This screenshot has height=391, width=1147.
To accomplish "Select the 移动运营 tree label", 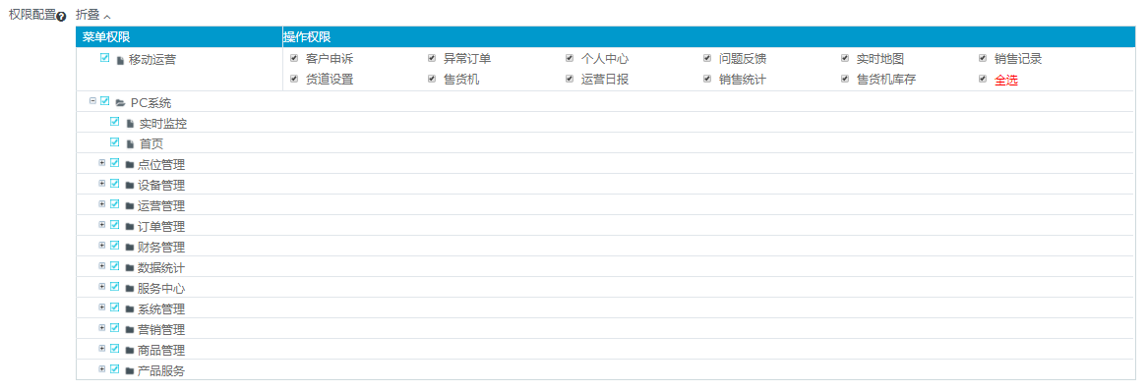I will point(152,60).
